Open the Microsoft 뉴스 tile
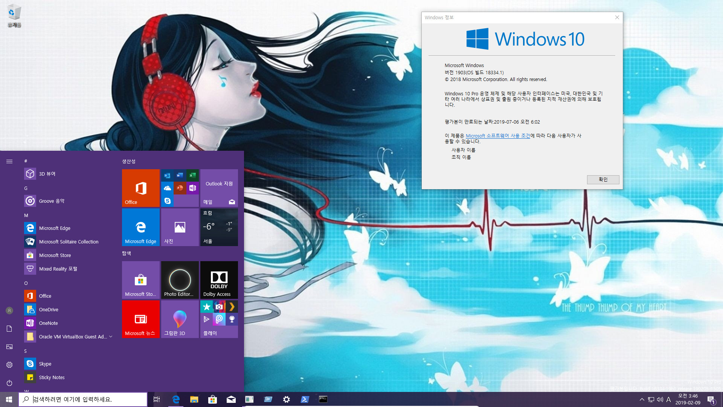This screenshot has height=407, width=723. coord(141,319)
